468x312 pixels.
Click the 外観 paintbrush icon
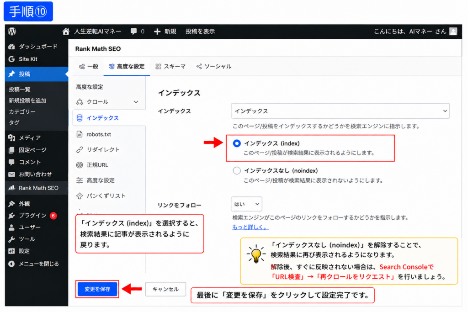click(x=11, y=204)
